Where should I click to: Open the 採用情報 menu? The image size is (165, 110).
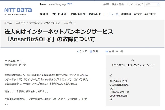pos(126,14)
